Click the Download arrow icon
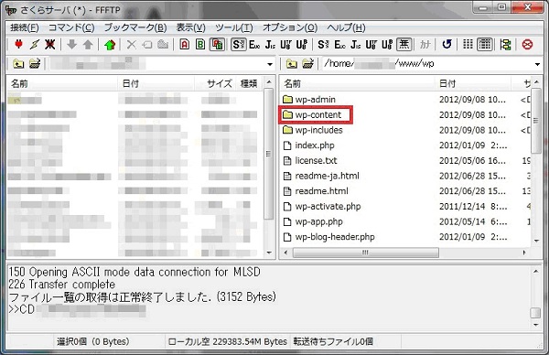The height and width of the screenshot is (355, 549). pos(71,45)
